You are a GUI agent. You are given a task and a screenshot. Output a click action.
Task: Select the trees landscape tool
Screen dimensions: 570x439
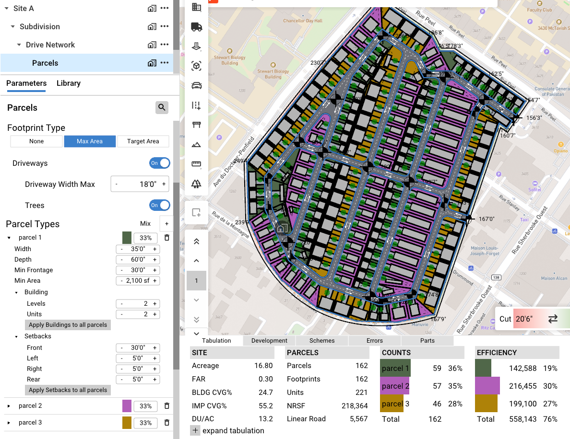pyautogui.click(x=196, y=184)
